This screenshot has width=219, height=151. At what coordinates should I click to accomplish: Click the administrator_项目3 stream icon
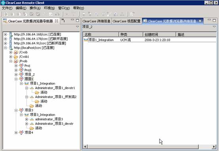32,119
